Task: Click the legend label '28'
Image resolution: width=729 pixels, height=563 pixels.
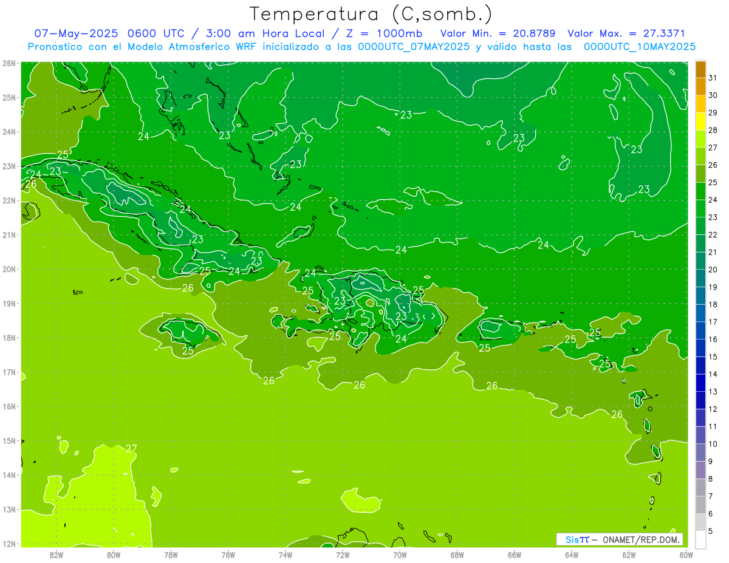Action: point(713,130)
